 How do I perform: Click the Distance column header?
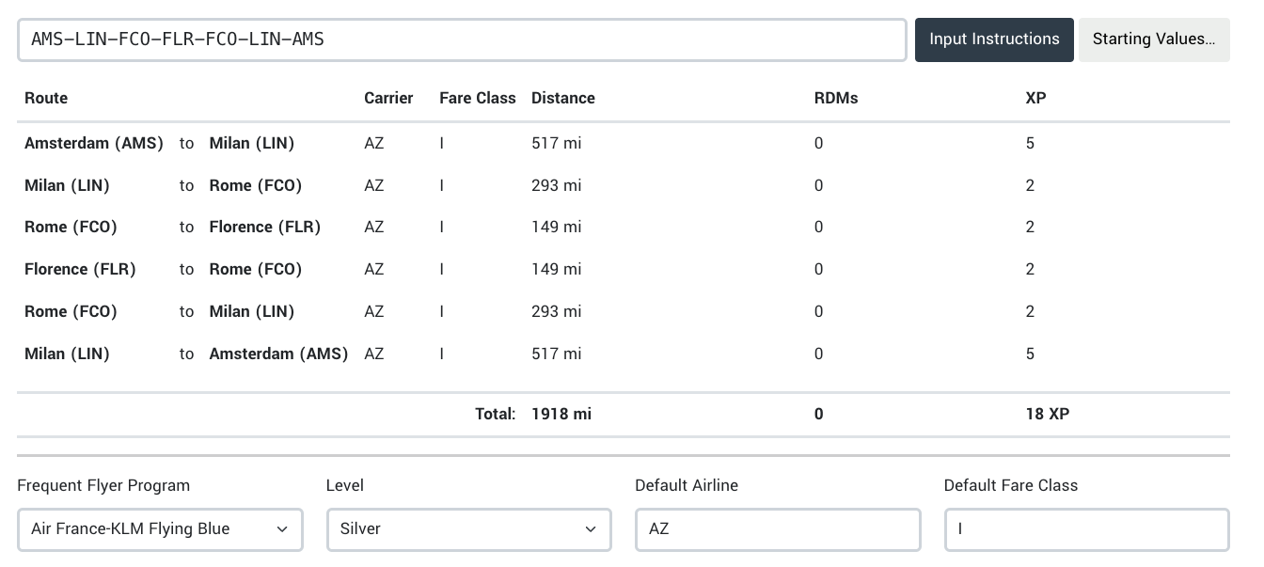[x=562, y=98]
